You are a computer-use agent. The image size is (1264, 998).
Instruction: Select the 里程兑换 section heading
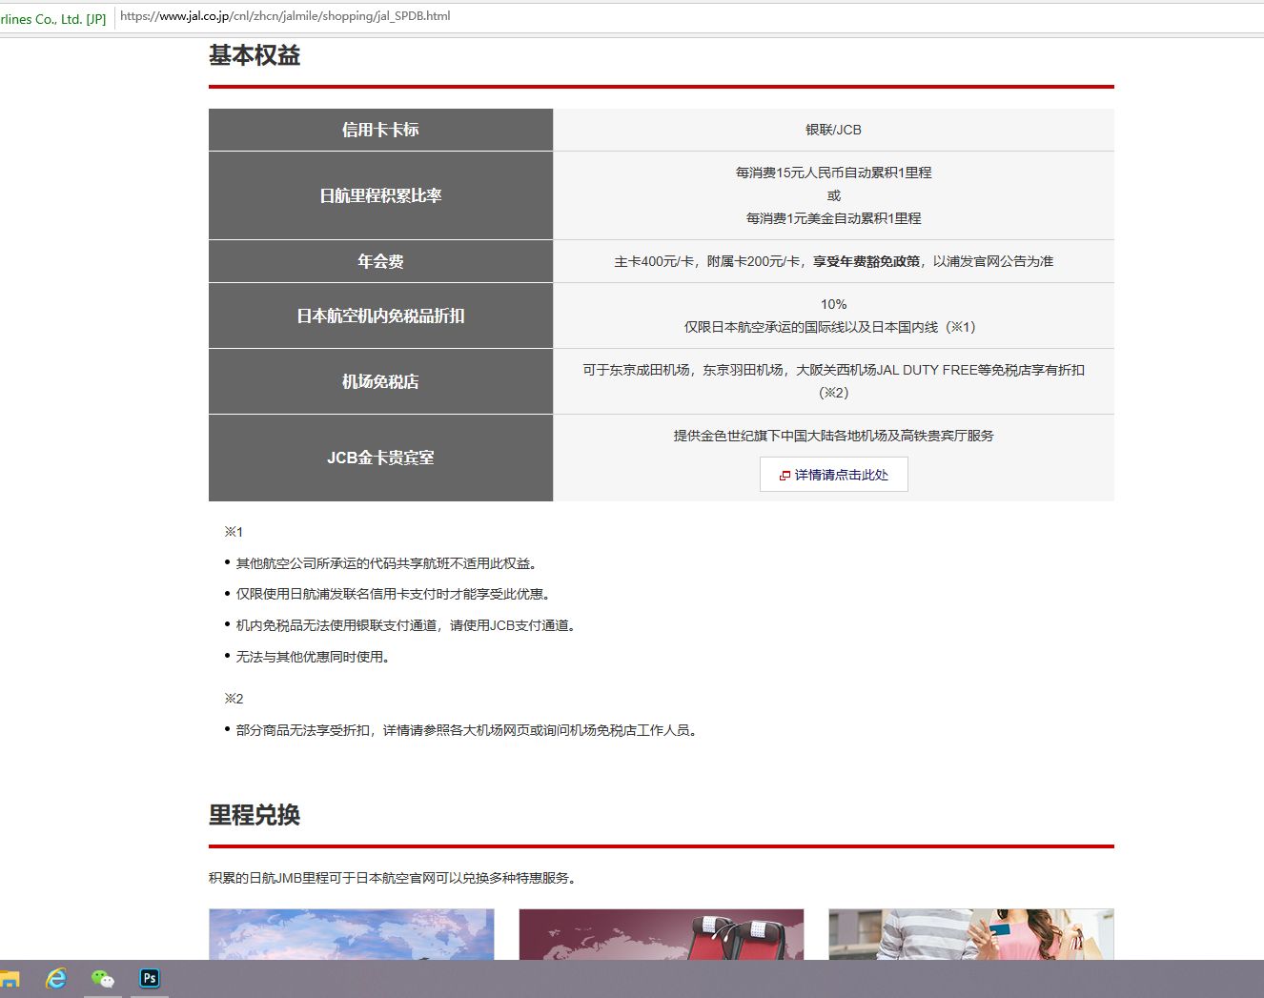pyautogui.click(x=255, y=815)
